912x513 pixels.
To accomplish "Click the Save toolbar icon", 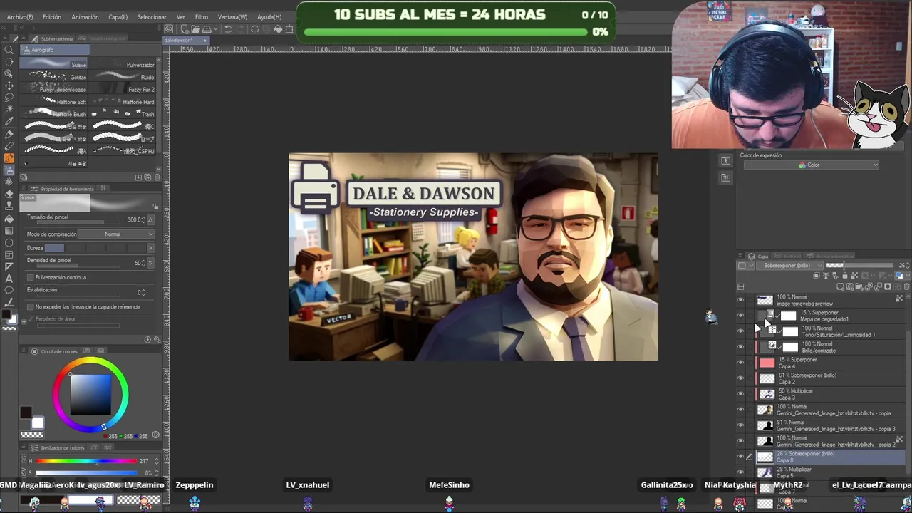I will [205, 29].
